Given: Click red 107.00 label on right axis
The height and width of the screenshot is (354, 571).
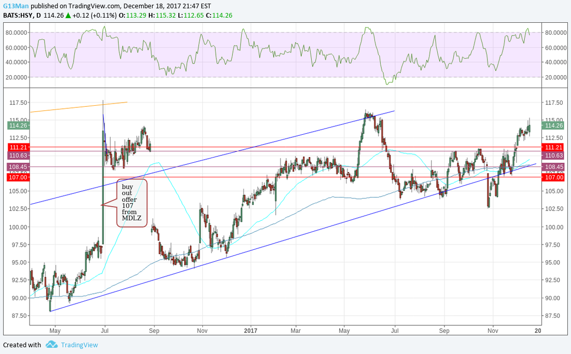Looking at the screenshot, I should click(x=553, y=177).
